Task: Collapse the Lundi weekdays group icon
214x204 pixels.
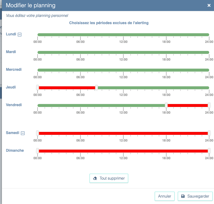Action: point(20,34)
